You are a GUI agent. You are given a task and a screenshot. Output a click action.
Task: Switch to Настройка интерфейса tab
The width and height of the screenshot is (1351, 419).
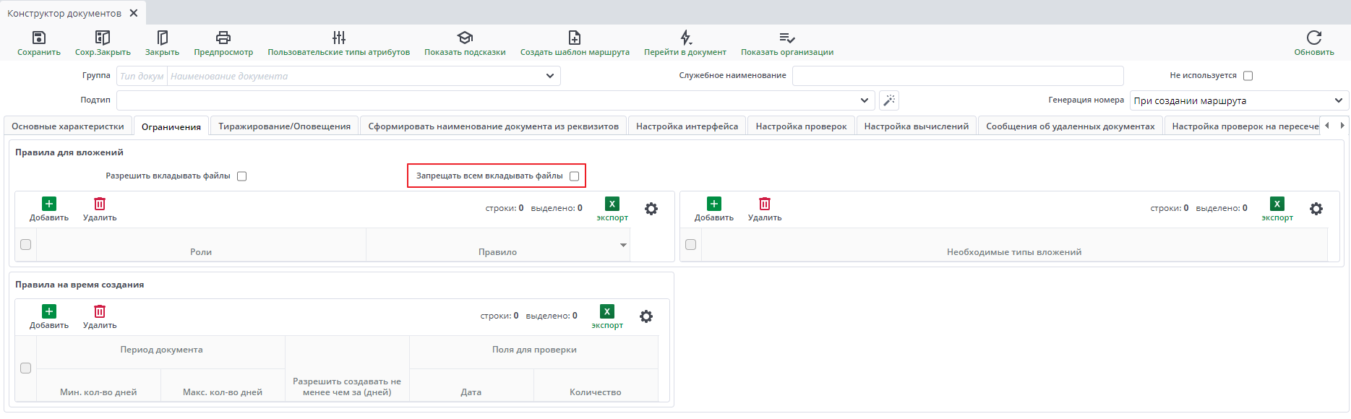(x=687, y=126)
